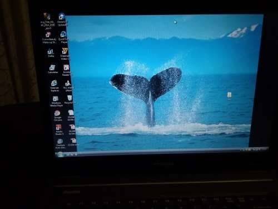Open the Uploader shortcut beside the avg installer
Viewport: 278px width, 209px height.
[x=62, y=20]
